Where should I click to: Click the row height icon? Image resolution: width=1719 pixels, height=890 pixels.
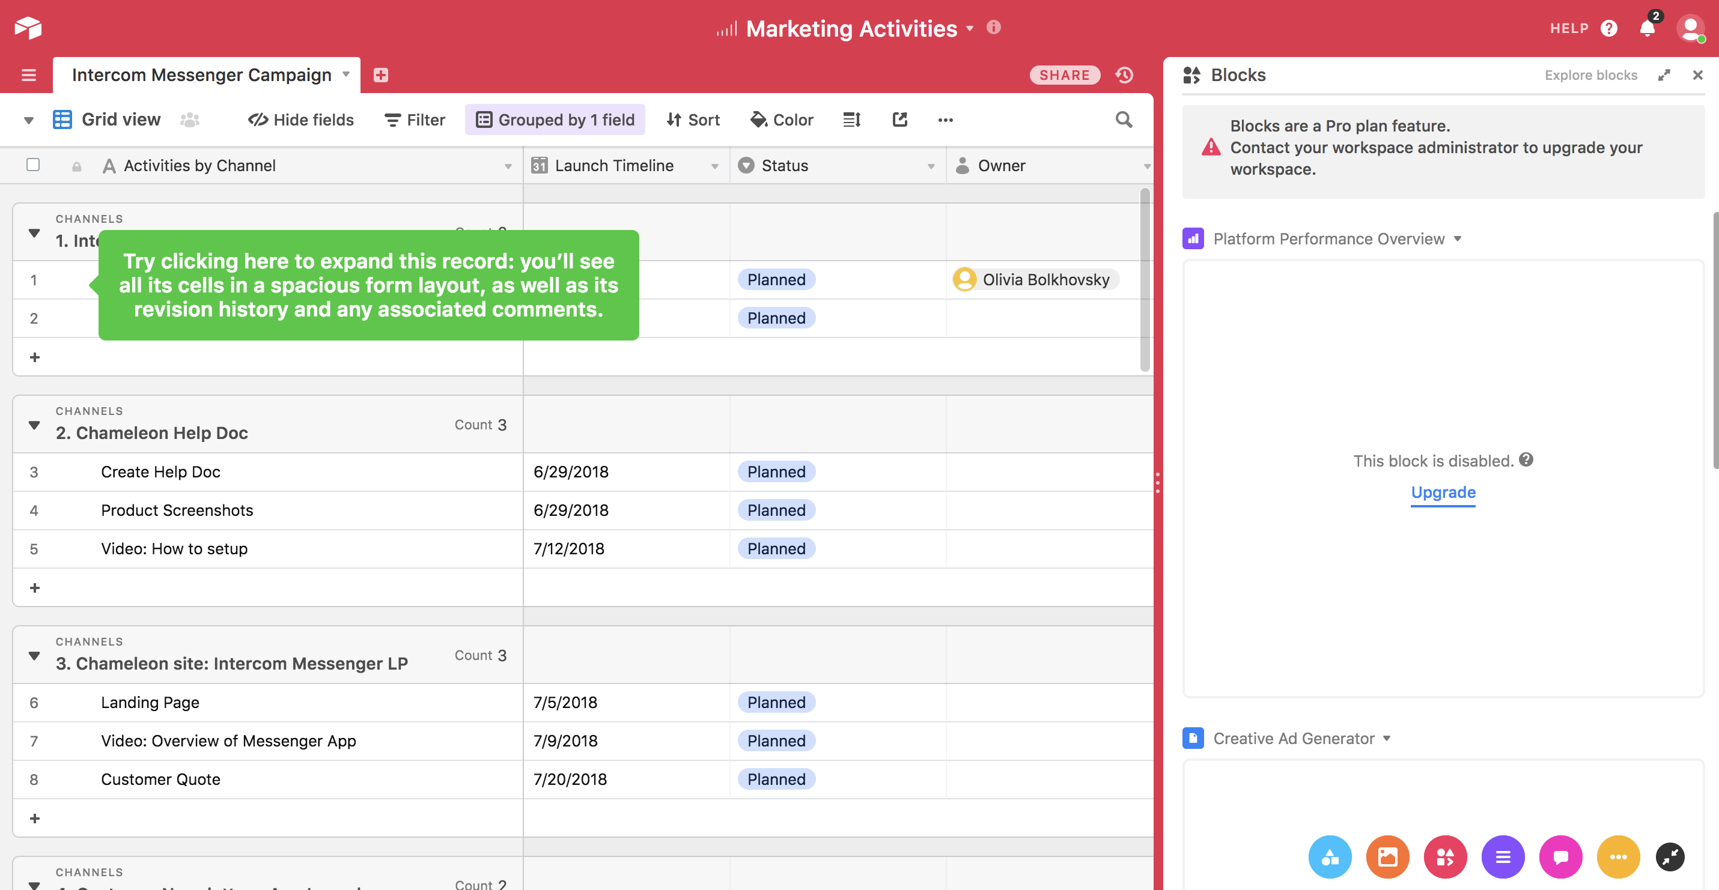(x=852, y=120)
